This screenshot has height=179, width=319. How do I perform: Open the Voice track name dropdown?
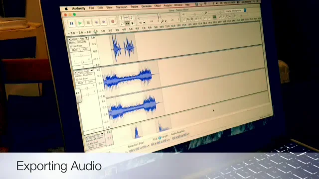coord(86,38)
